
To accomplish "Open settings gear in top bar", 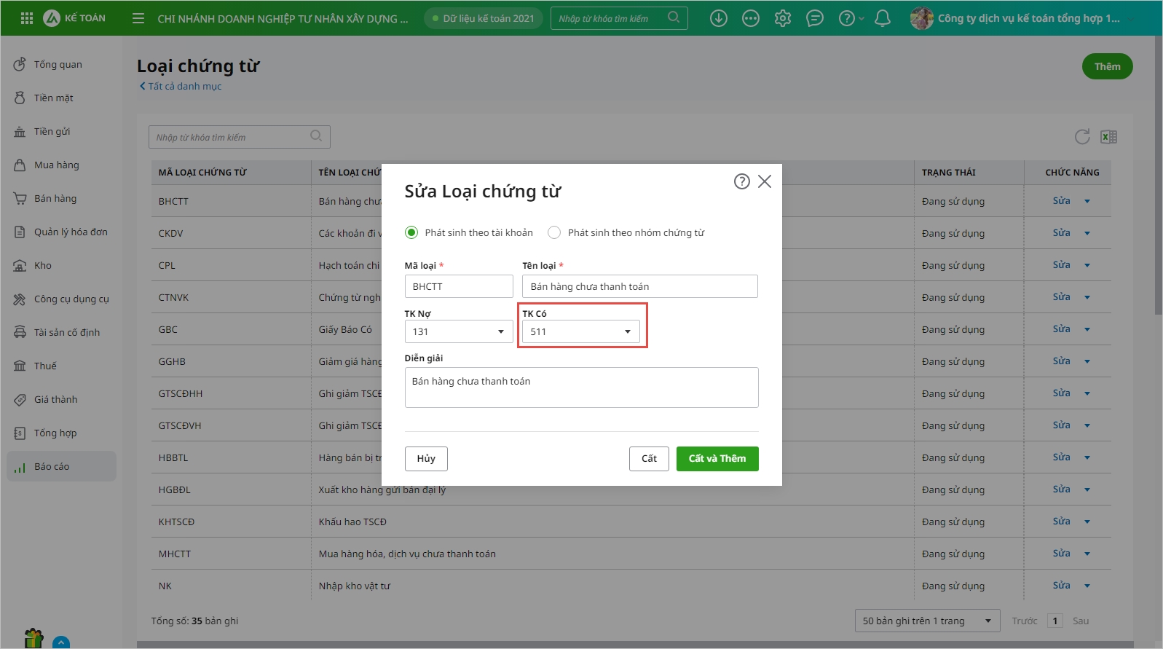I will point(782,18).
